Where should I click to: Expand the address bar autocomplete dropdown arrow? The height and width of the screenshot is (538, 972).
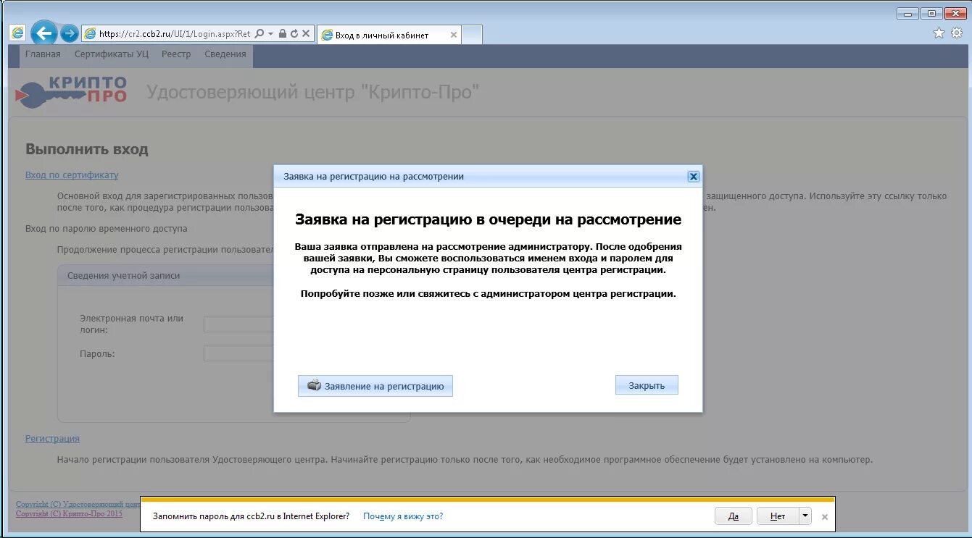271,34
